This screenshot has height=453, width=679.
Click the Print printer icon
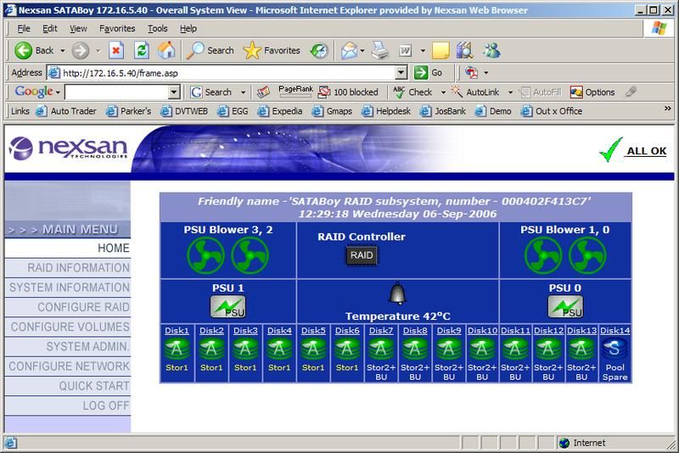tap(380, 51)
